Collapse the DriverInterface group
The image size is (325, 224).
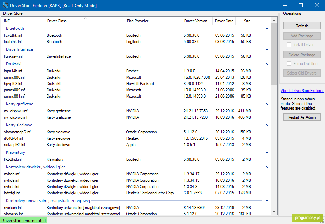coord(267,49)
